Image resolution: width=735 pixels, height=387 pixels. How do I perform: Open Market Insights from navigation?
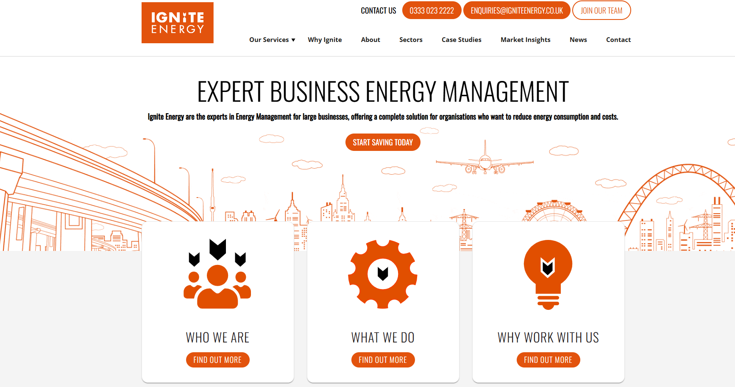coord(525,40)
